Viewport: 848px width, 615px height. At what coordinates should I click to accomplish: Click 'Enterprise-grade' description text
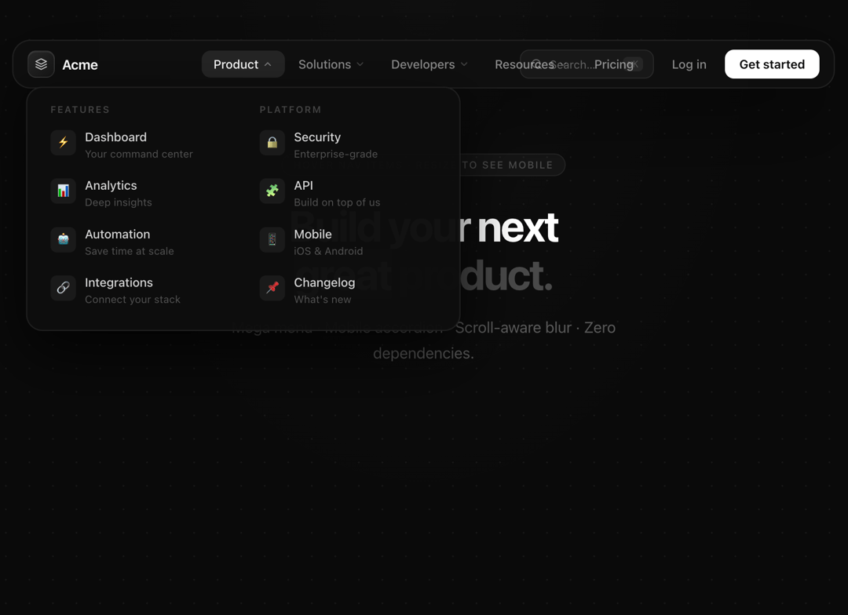click(336, 154)
